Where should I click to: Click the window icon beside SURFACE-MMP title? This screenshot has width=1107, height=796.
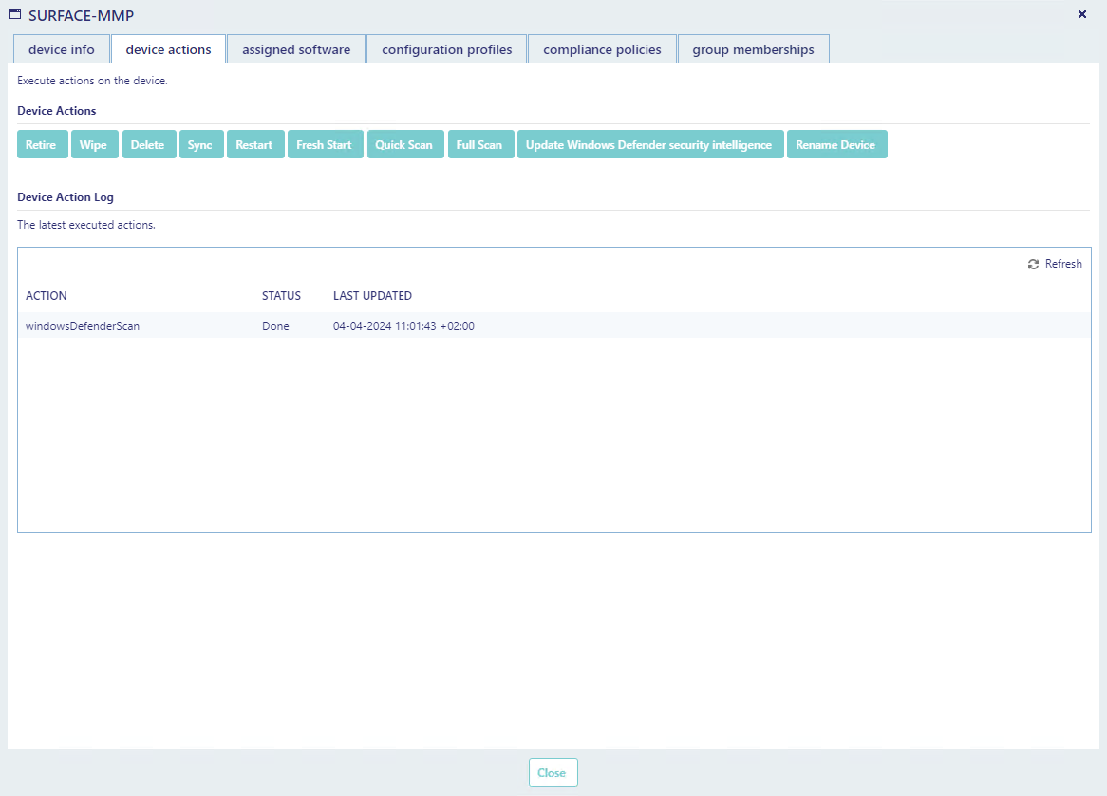coord(15,14)
